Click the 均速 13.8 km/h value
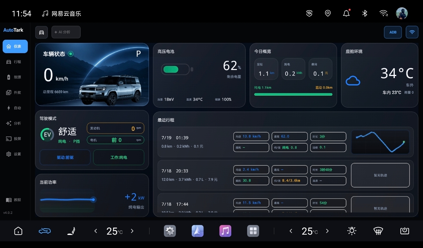 pos(251,136)
